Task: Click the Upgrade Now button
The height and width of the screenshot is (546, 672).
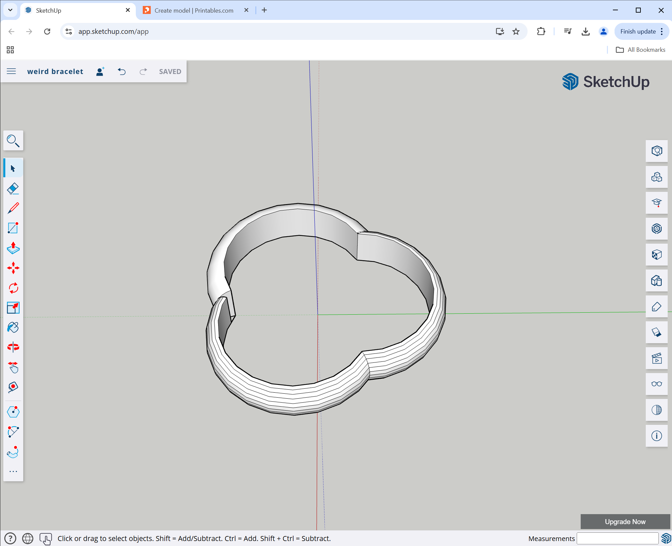Action: click(x=625, y=521)
